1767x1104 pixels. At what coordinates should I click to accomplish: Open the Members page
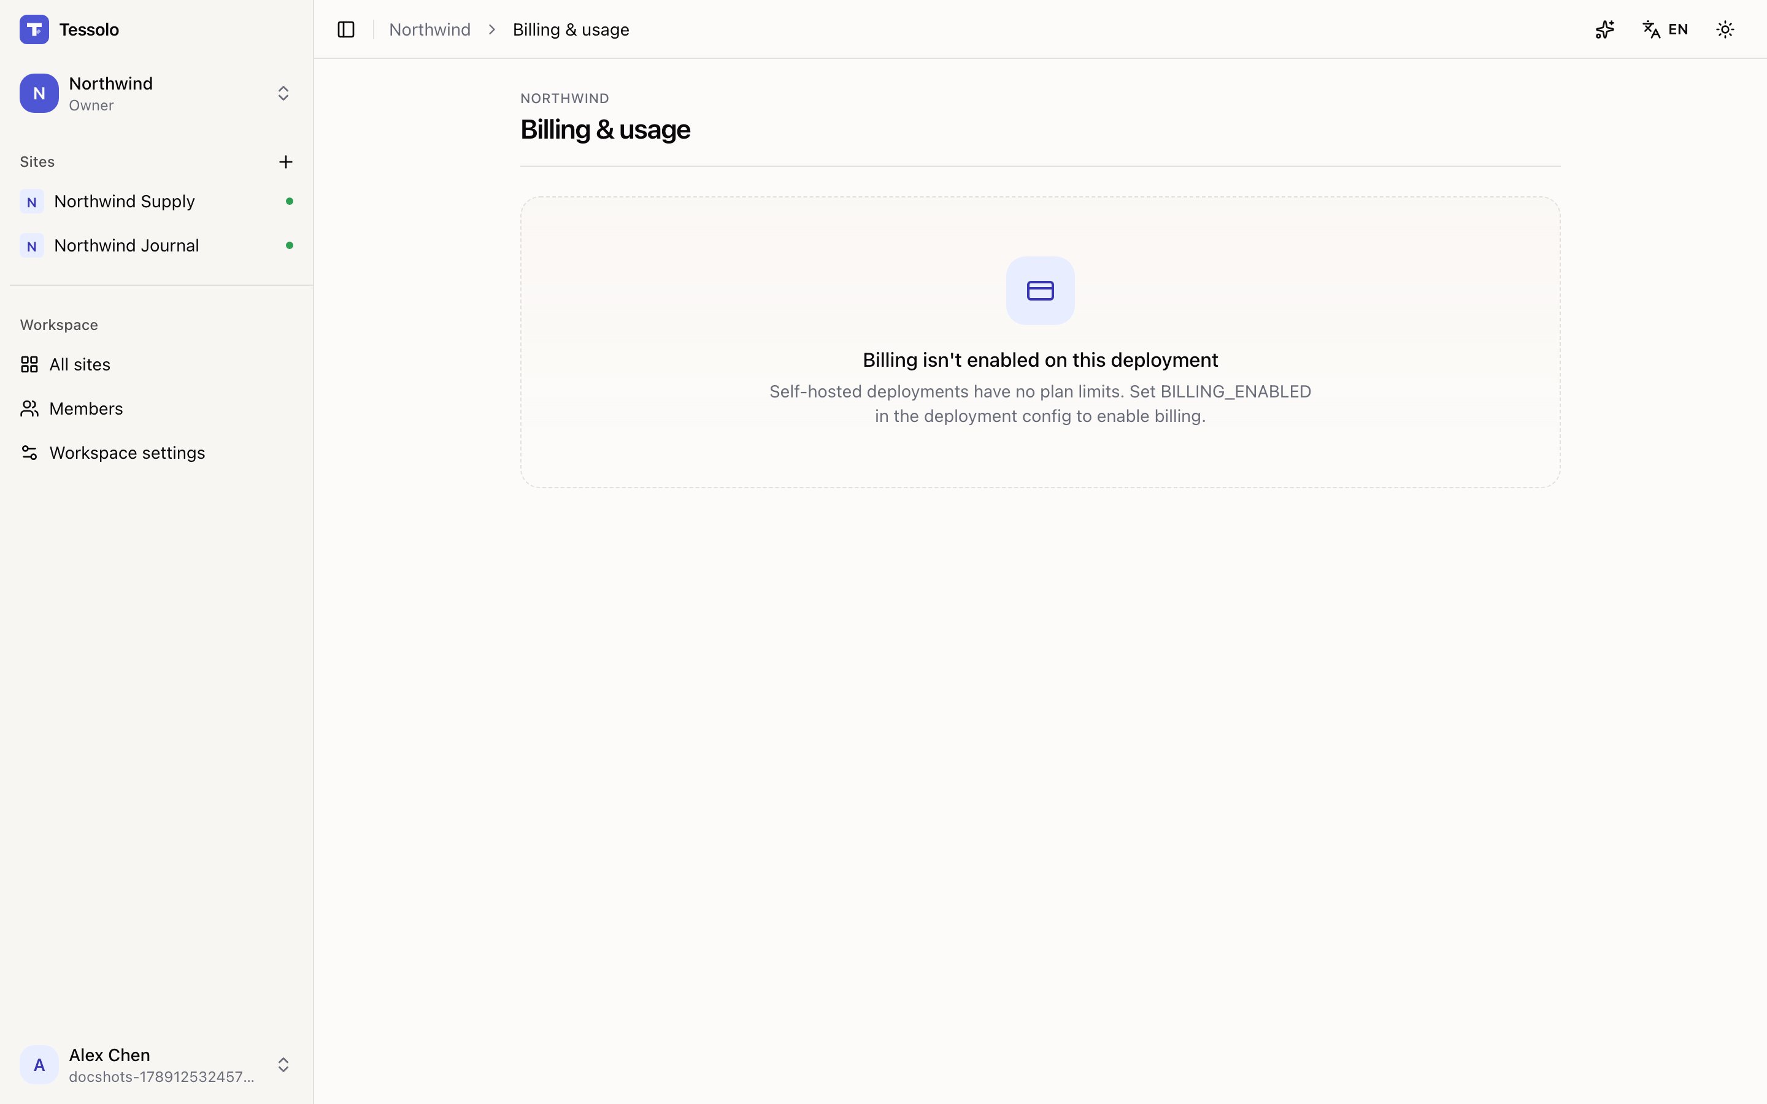tap(156, 409)
